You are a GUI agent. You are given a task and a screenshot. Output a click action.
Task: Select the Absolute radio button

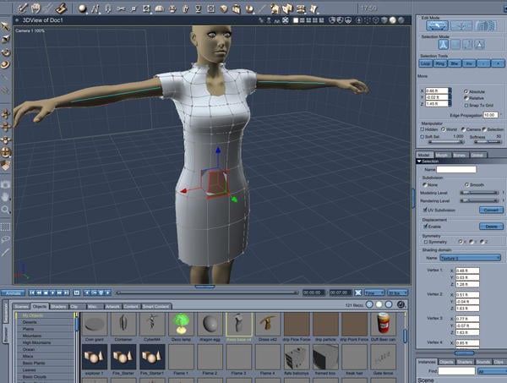pyautogui.click(x=466, y=91)
